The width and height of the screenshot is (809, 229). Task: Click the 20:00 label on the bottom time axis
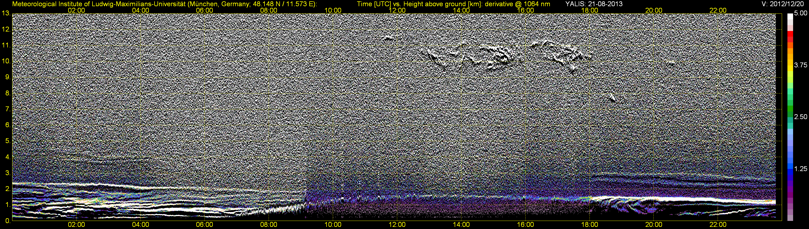click(654, 225)
